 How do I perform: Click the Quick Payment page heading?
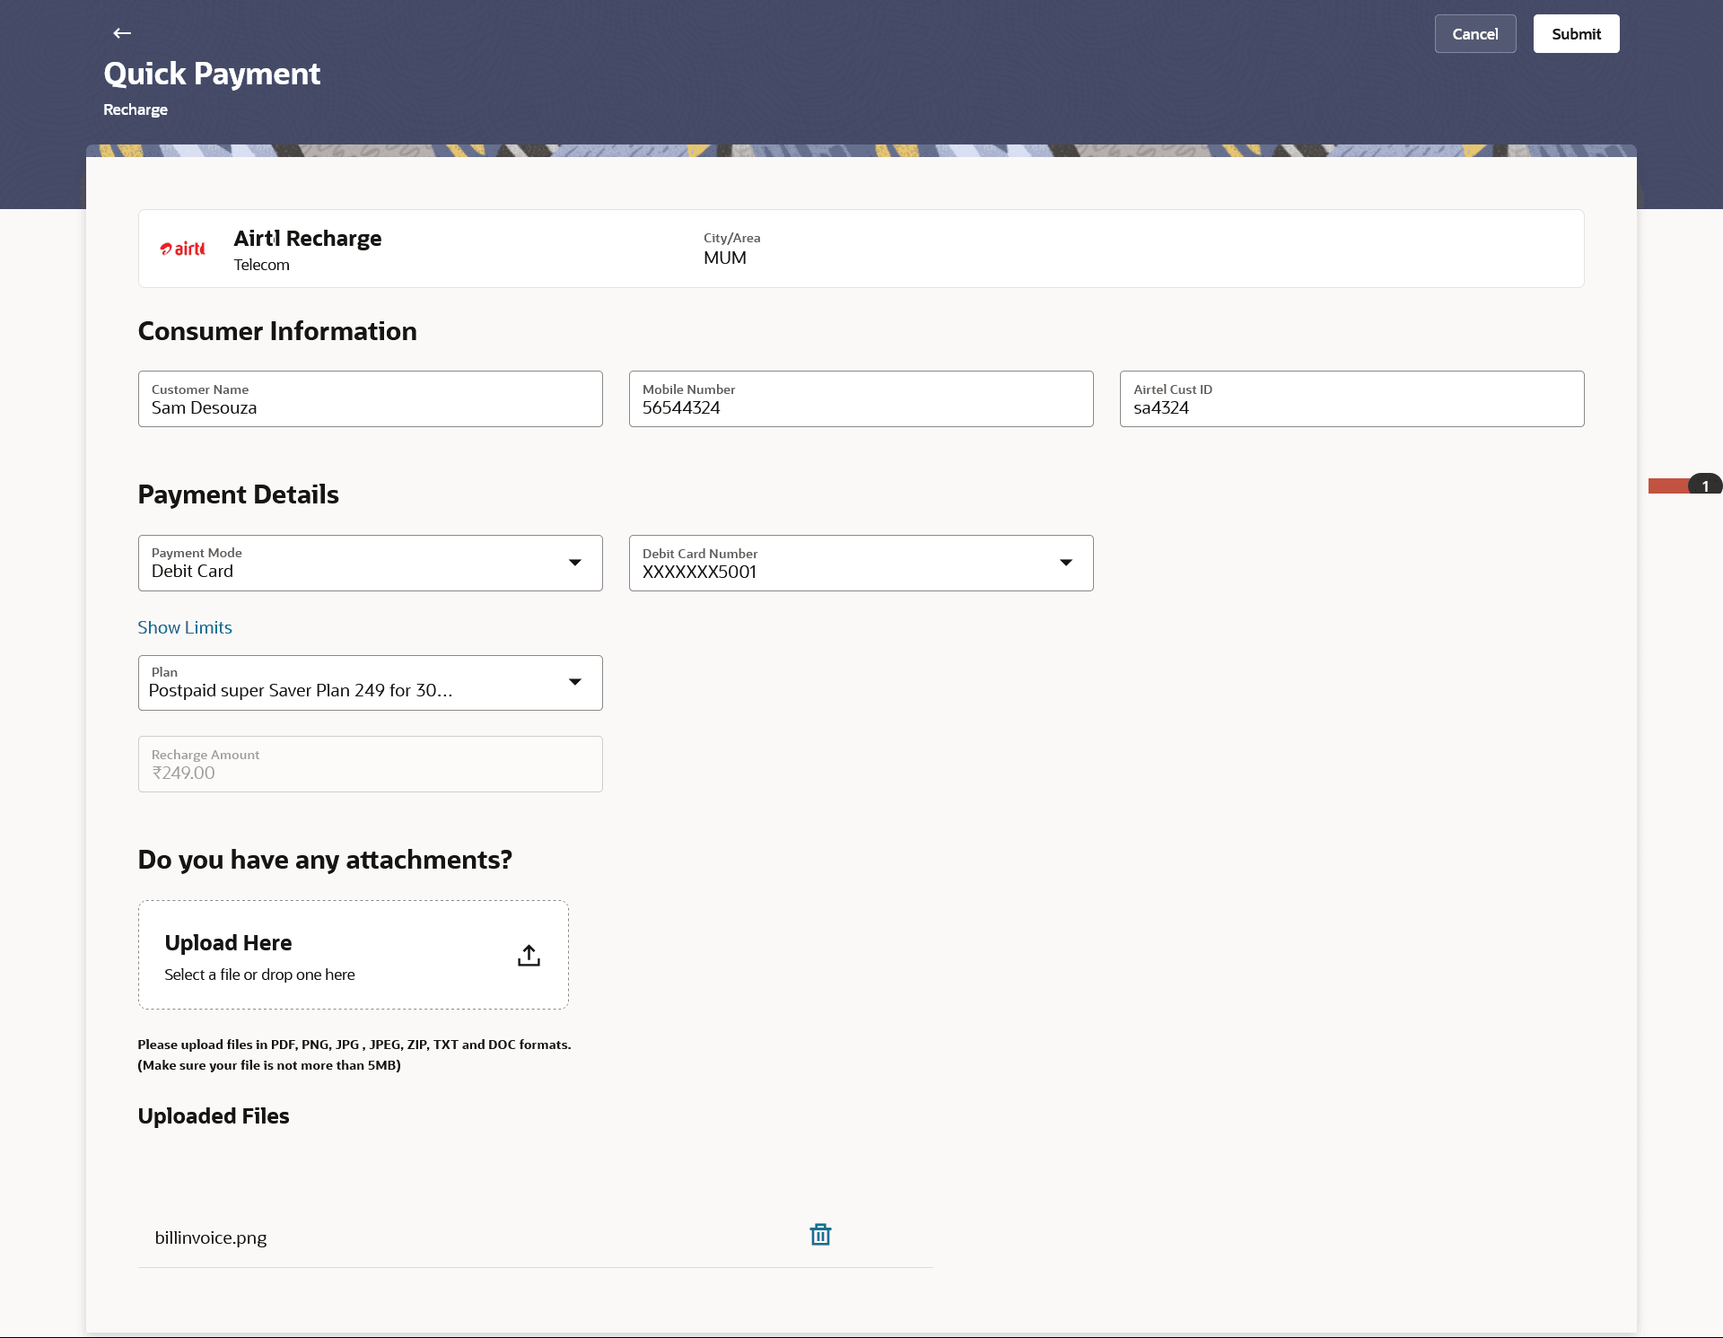point(212,74)
